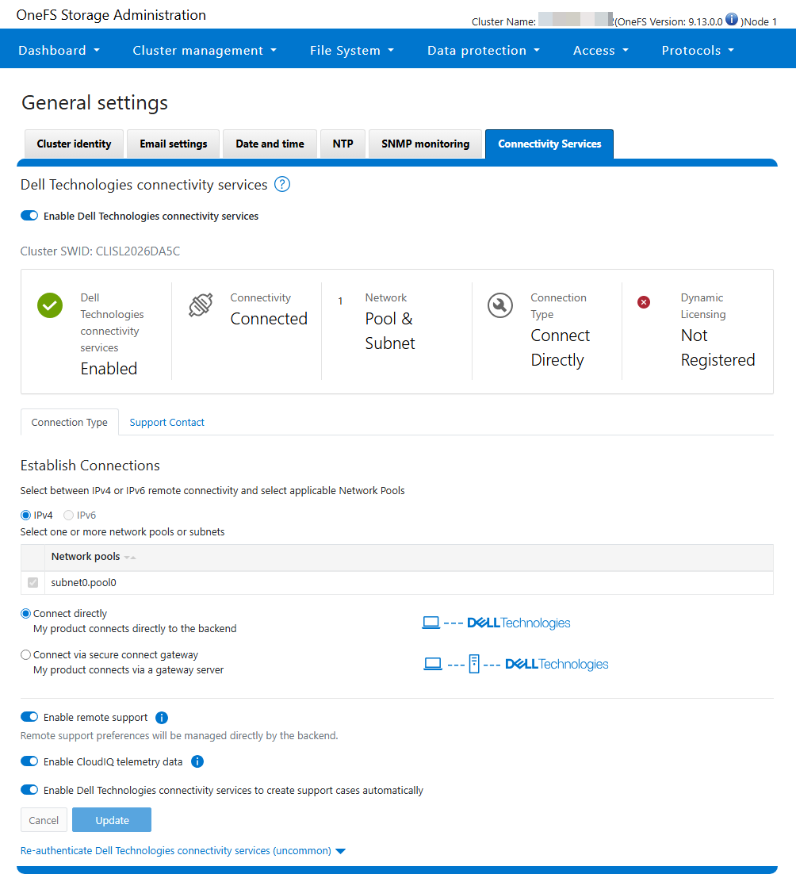Select the subnet0.pool0 network pool row
Image resolution: width=796 pixels, height=878 pixels.
pos(33,582)
